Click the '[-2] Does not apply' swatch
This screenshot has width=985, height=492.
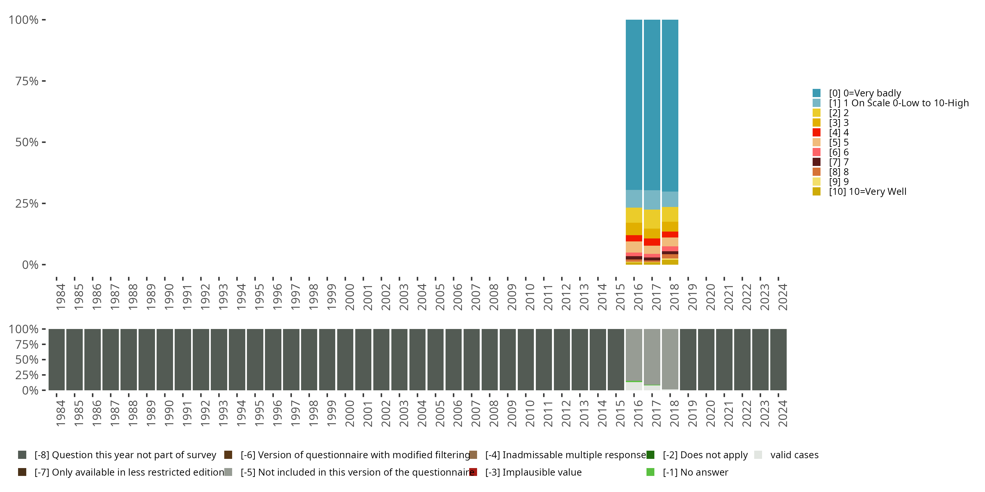pyautogui.click(x=650, y=455)
